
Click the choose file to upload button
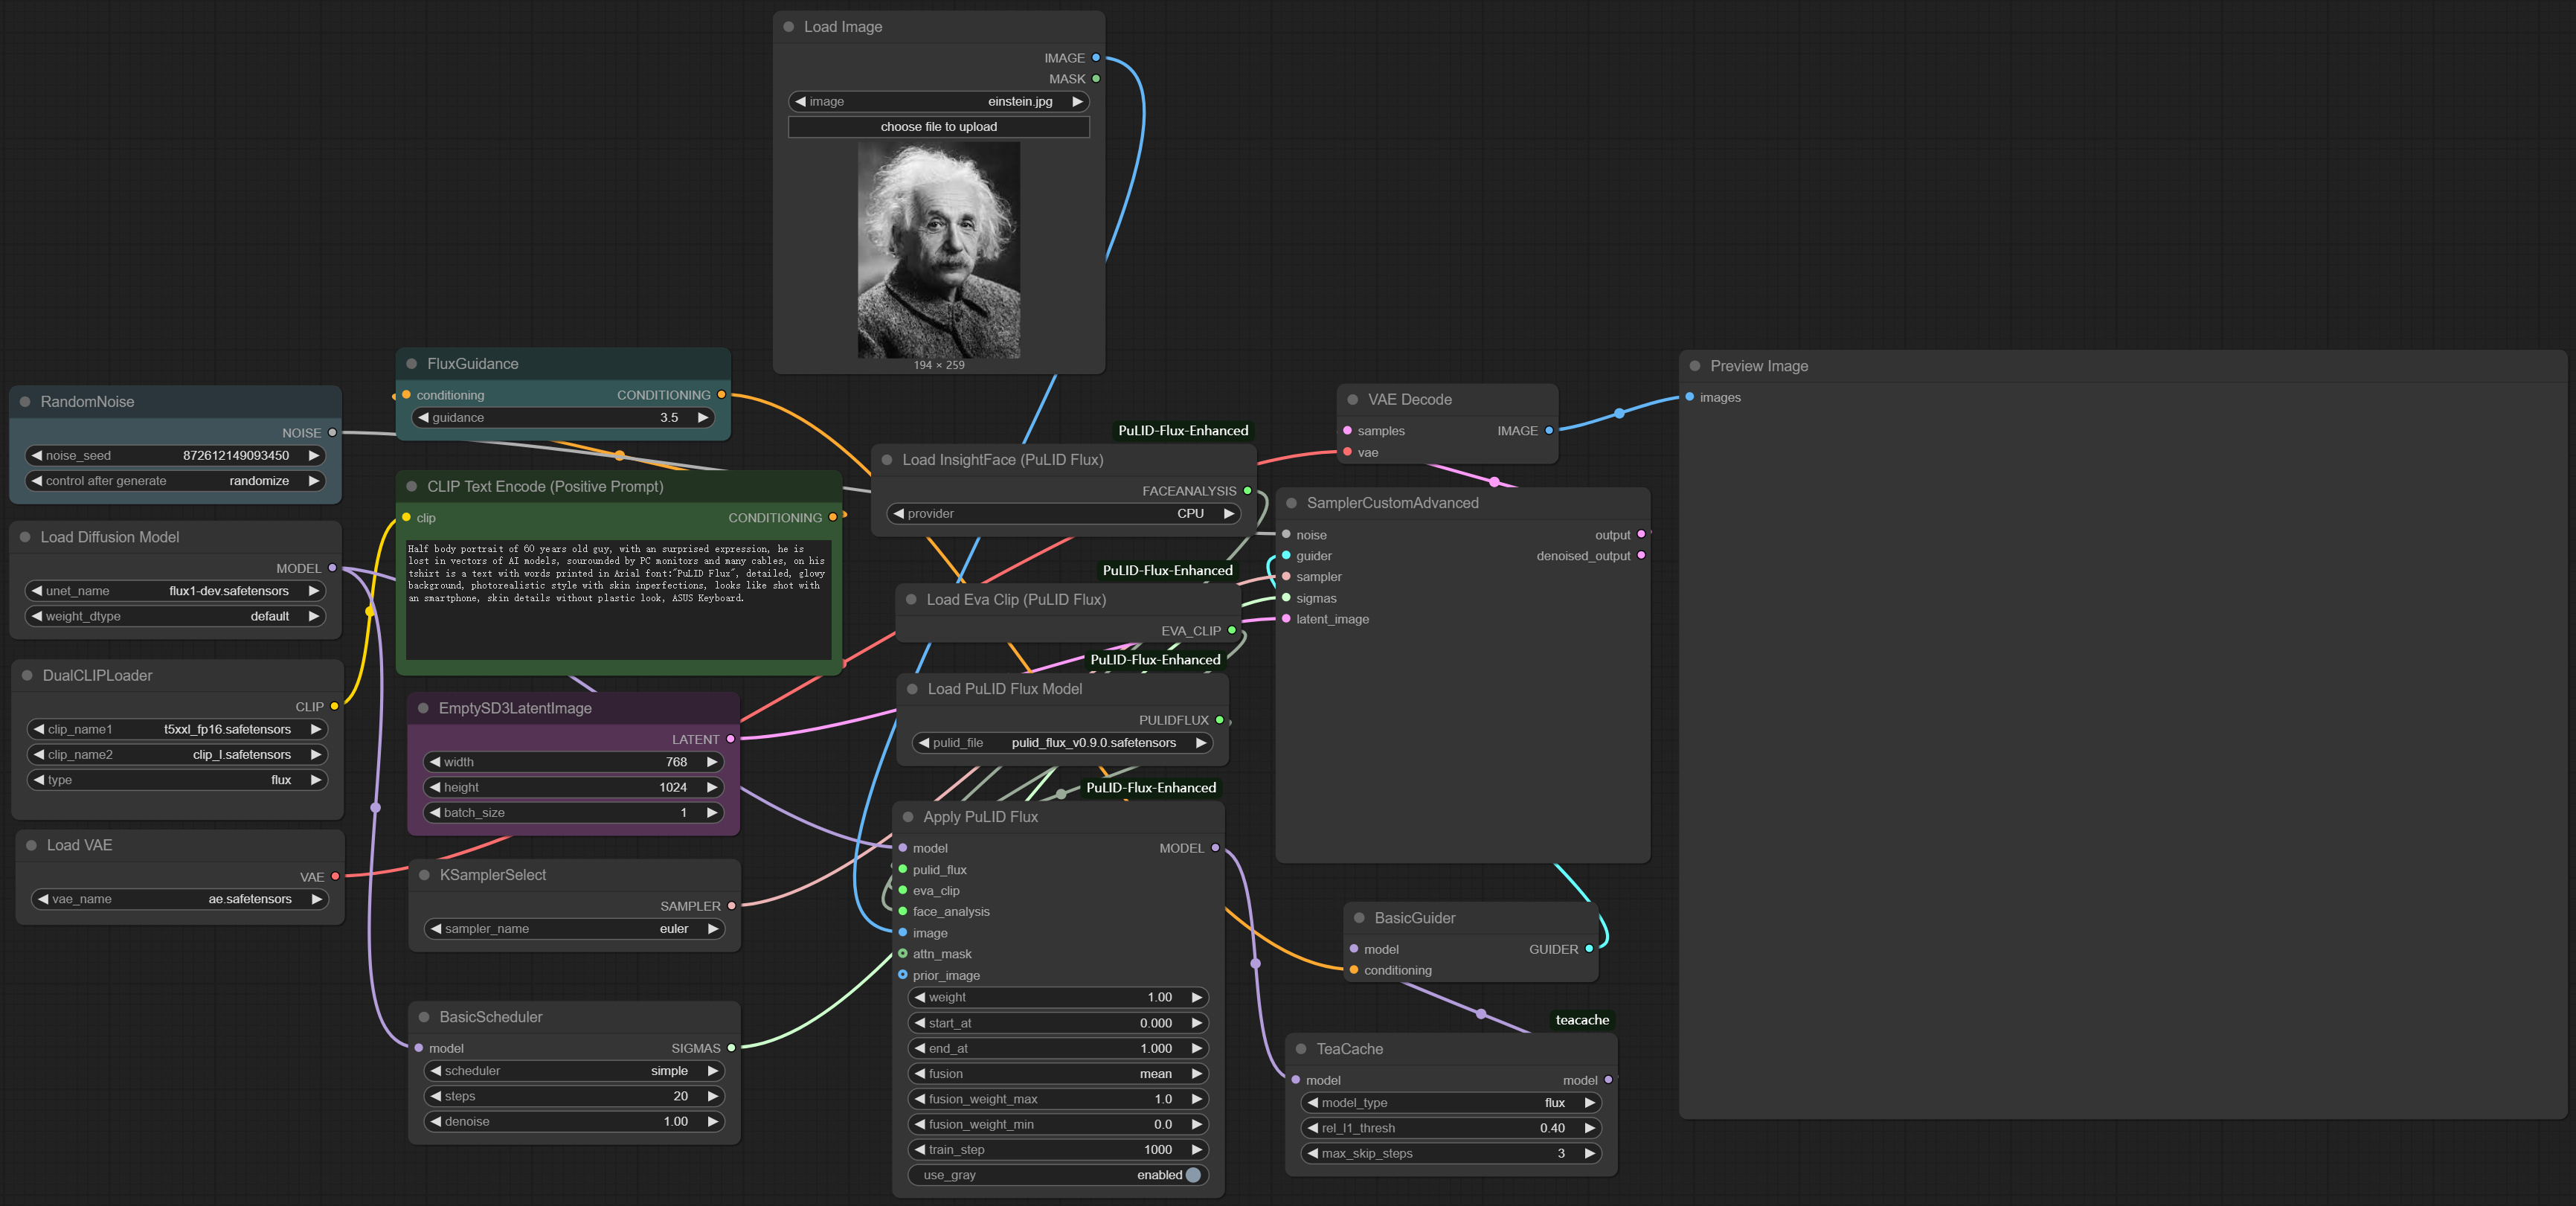coord(938,127)
